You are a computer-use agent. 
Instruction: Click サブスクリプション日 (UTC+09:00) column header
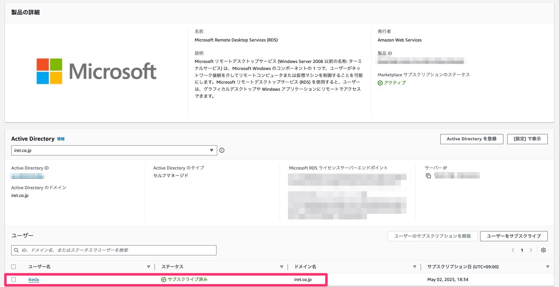tap(463, 267)
